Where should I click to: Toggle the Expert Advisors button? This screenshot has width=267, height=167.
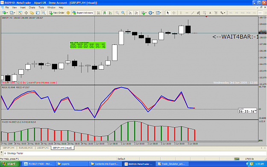pyautogui.click(x=82, y=13)
